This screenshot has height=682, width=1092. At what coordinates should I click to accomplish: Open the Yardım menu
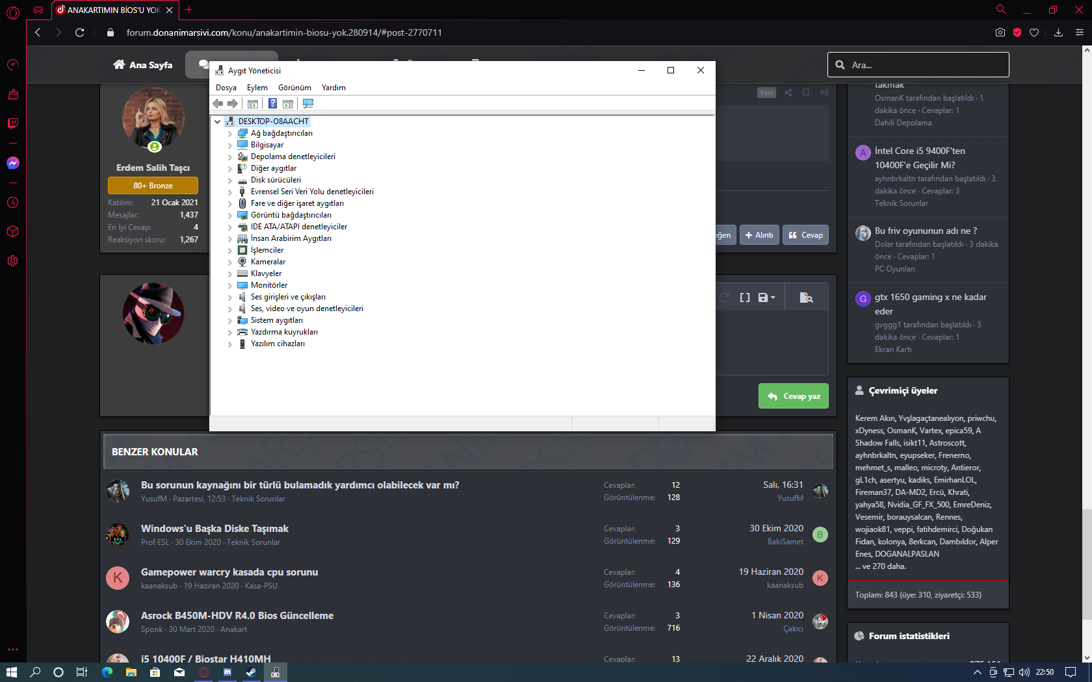click(333, 88)
